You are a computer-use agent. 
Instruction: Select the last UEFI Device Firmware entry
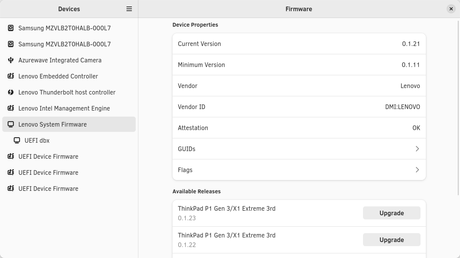(x=48, y=188)
